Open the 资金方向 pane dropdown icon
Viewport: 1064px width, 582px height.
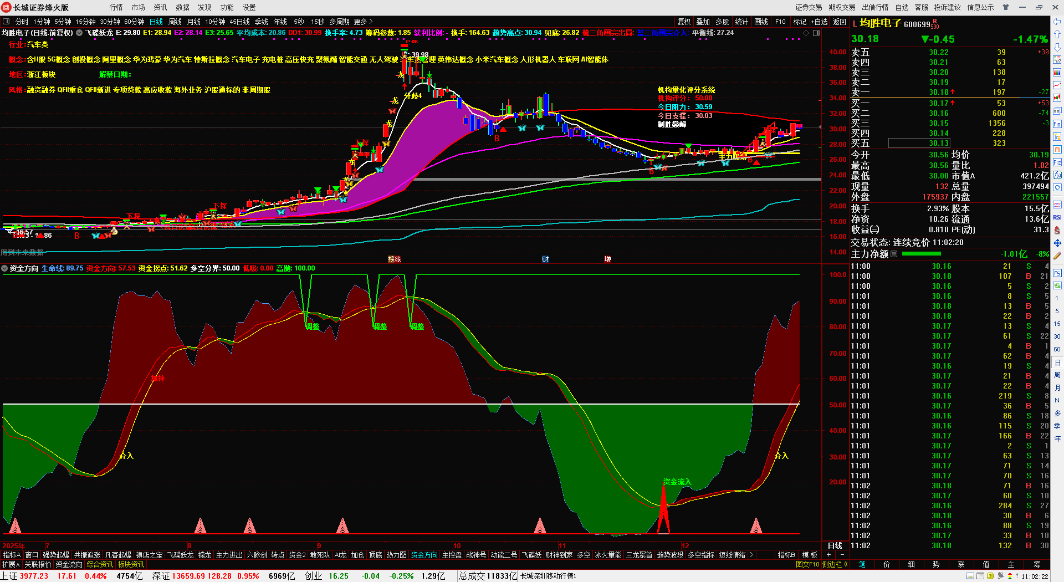(x=4, y=268)
